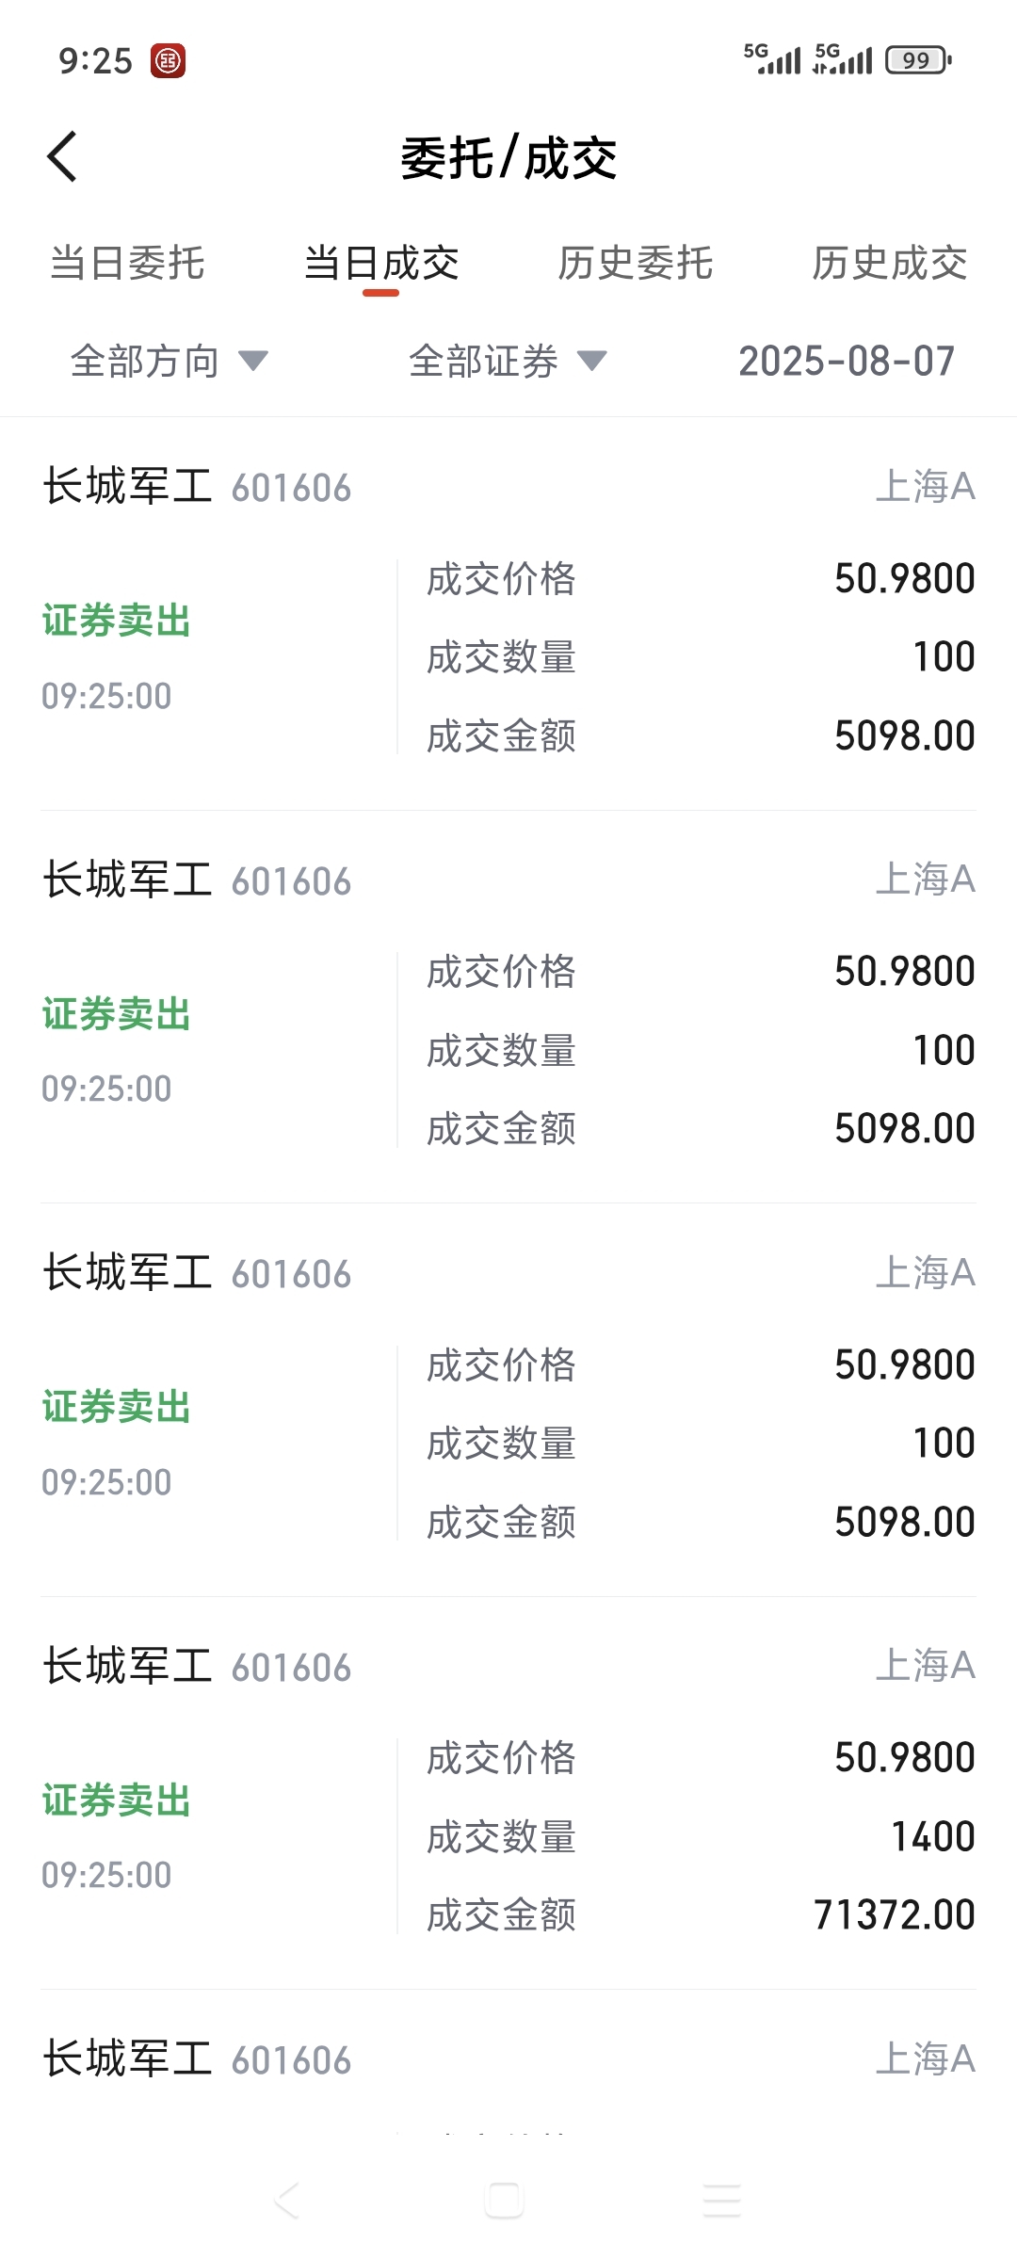Tap the first 5G signal strength icon
This screenshot has width=1017, height=2260.
(x=772, y=58)
